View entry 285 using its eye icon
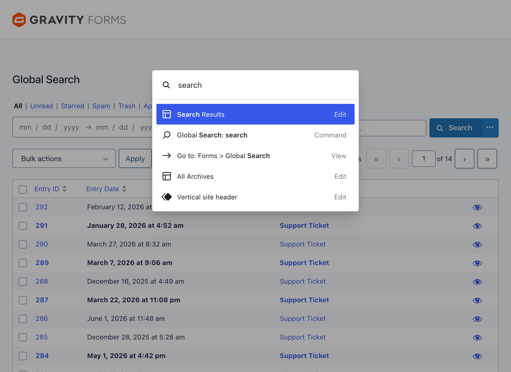This screenshot has height=372, width=511. point(477,337)
